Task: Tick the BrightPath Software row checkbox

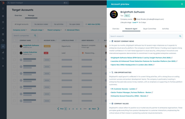Action: (x=15, y=46)
